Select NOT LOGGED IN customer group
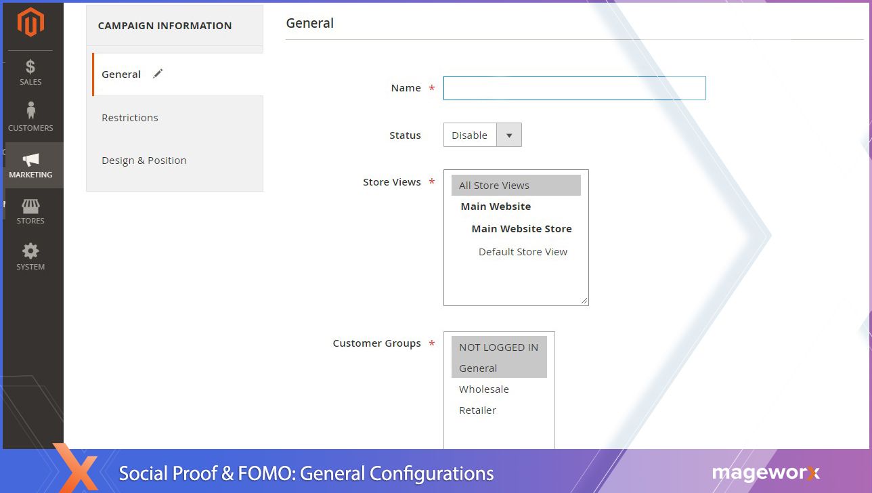872x493 pixels. 498,347
